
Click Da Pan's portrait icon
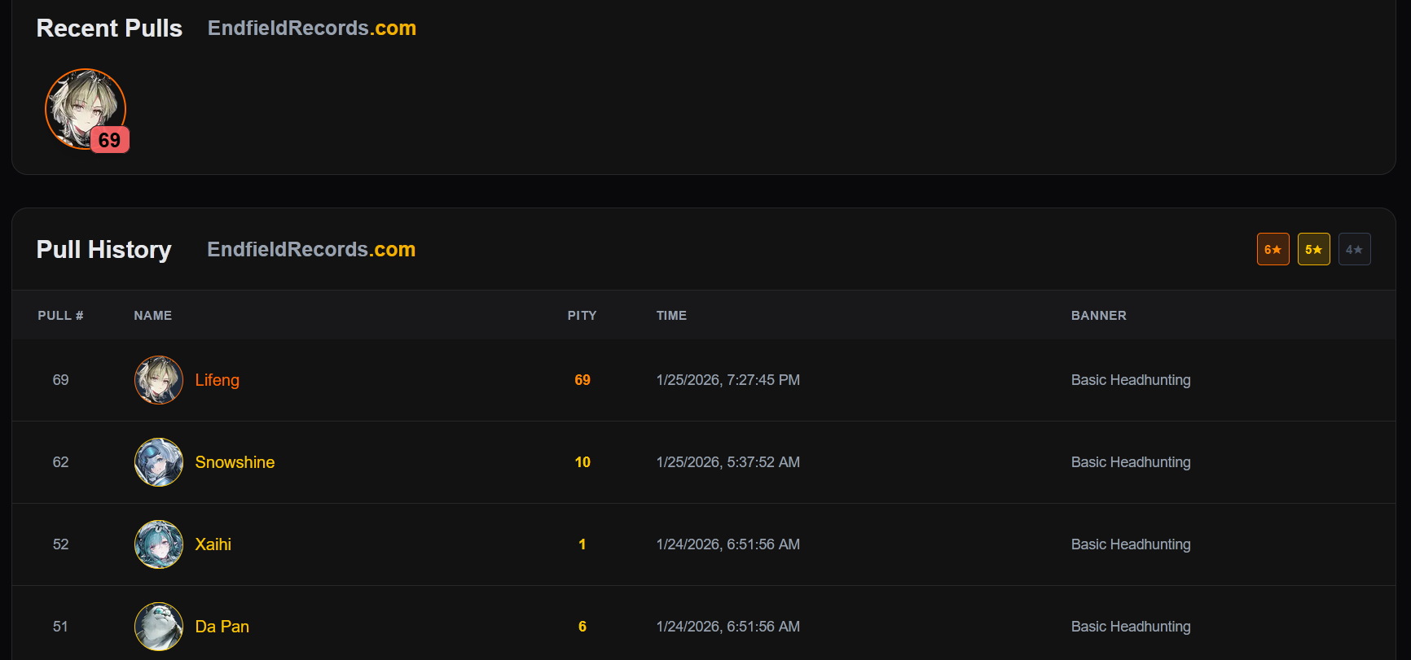coord(159,627)
